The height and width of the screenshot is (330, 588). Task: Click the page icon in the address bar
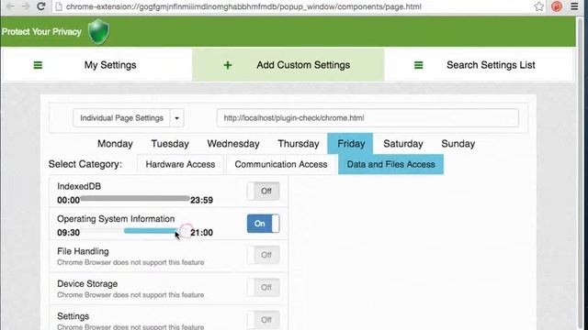tap(59, 6)
